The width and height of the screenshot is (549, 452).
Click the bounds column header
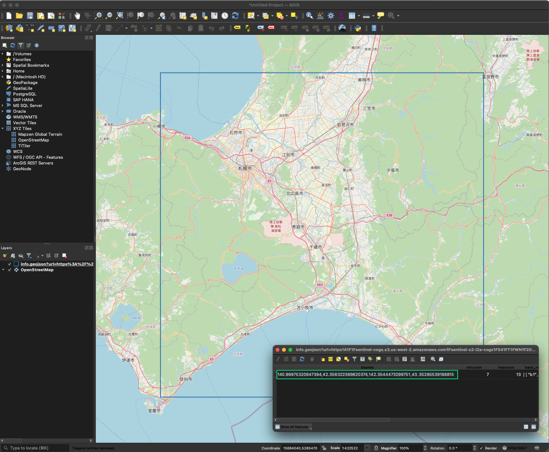click(367, 367)
